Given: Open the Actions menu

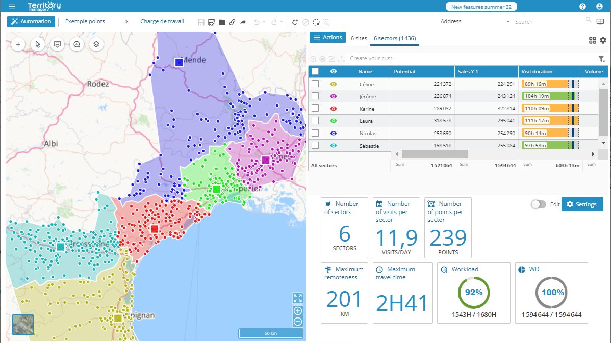Looking at the screenshot, I should tap(327, 38).
